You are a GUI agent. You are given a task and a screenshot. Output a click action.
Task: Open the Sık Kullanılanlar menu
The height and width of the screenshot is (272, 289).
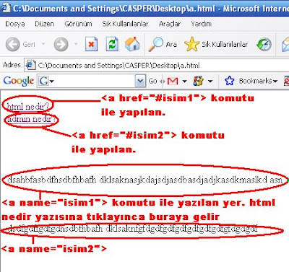pyautogui.click(x=125, y=24)
